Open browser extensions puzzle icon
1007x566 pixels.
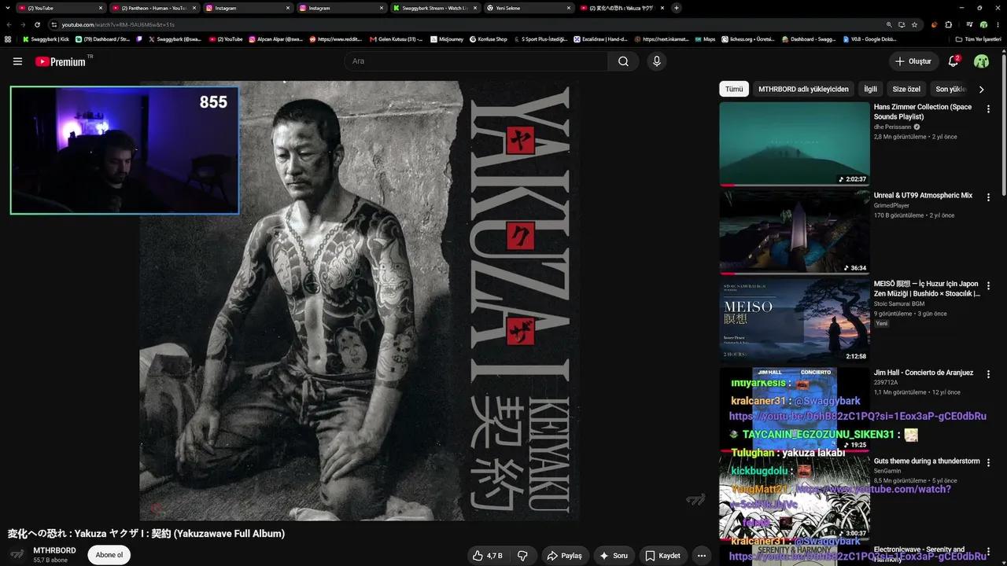947,24
